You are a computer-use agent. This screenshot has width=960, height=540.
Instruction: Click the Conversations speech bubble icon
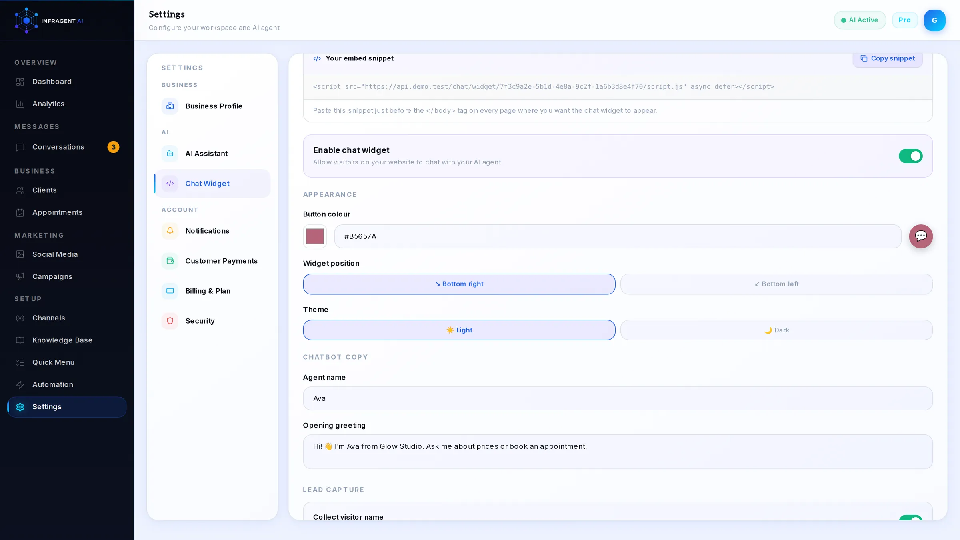click(x=20, y=147)
